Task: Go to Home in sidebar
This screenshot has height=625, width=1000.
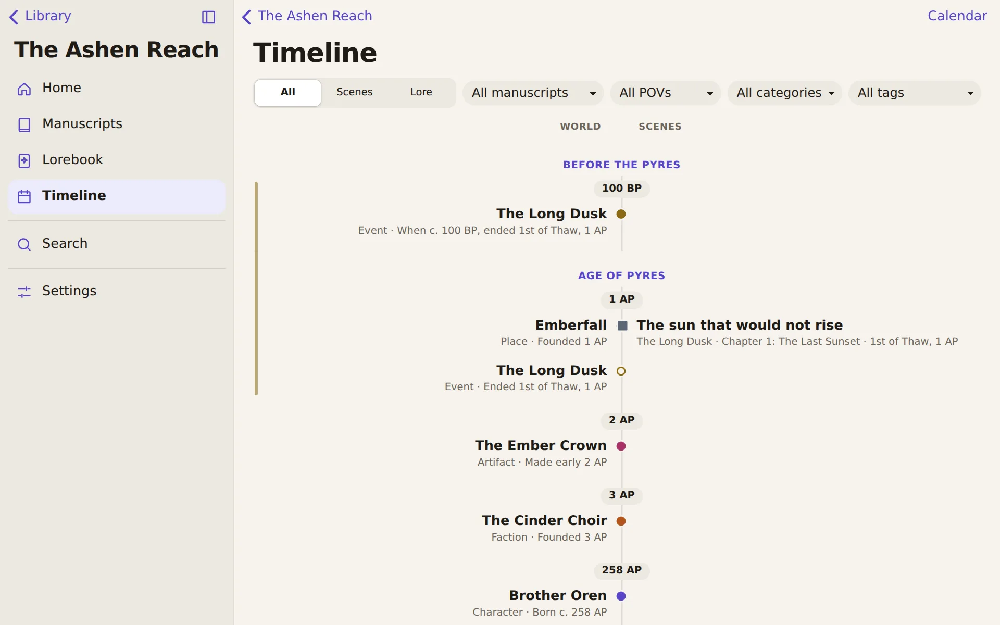Action: 117,88
